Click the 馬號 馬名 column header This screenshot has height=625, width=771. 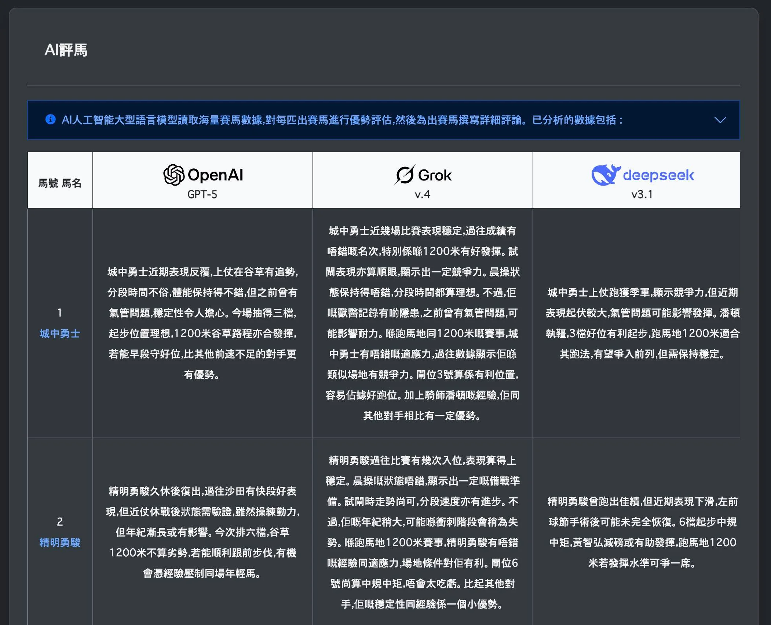[60, 183]
